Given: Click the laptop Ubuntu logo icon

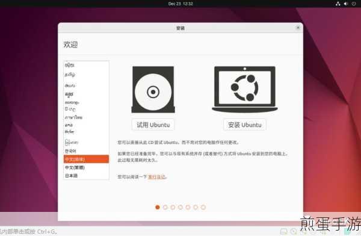Looking at the screenshot, I should coord(245,90).
